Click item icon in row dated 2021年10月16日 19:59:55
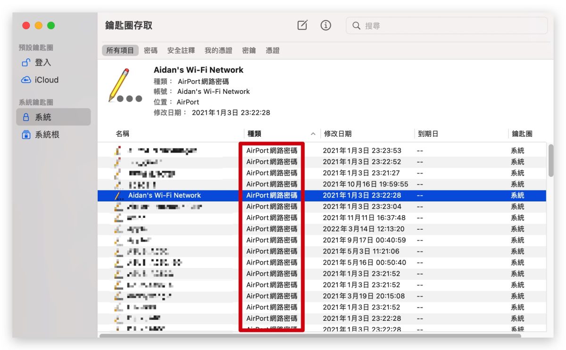The height and width of the screenshot is (350, 566). [119, 184]
